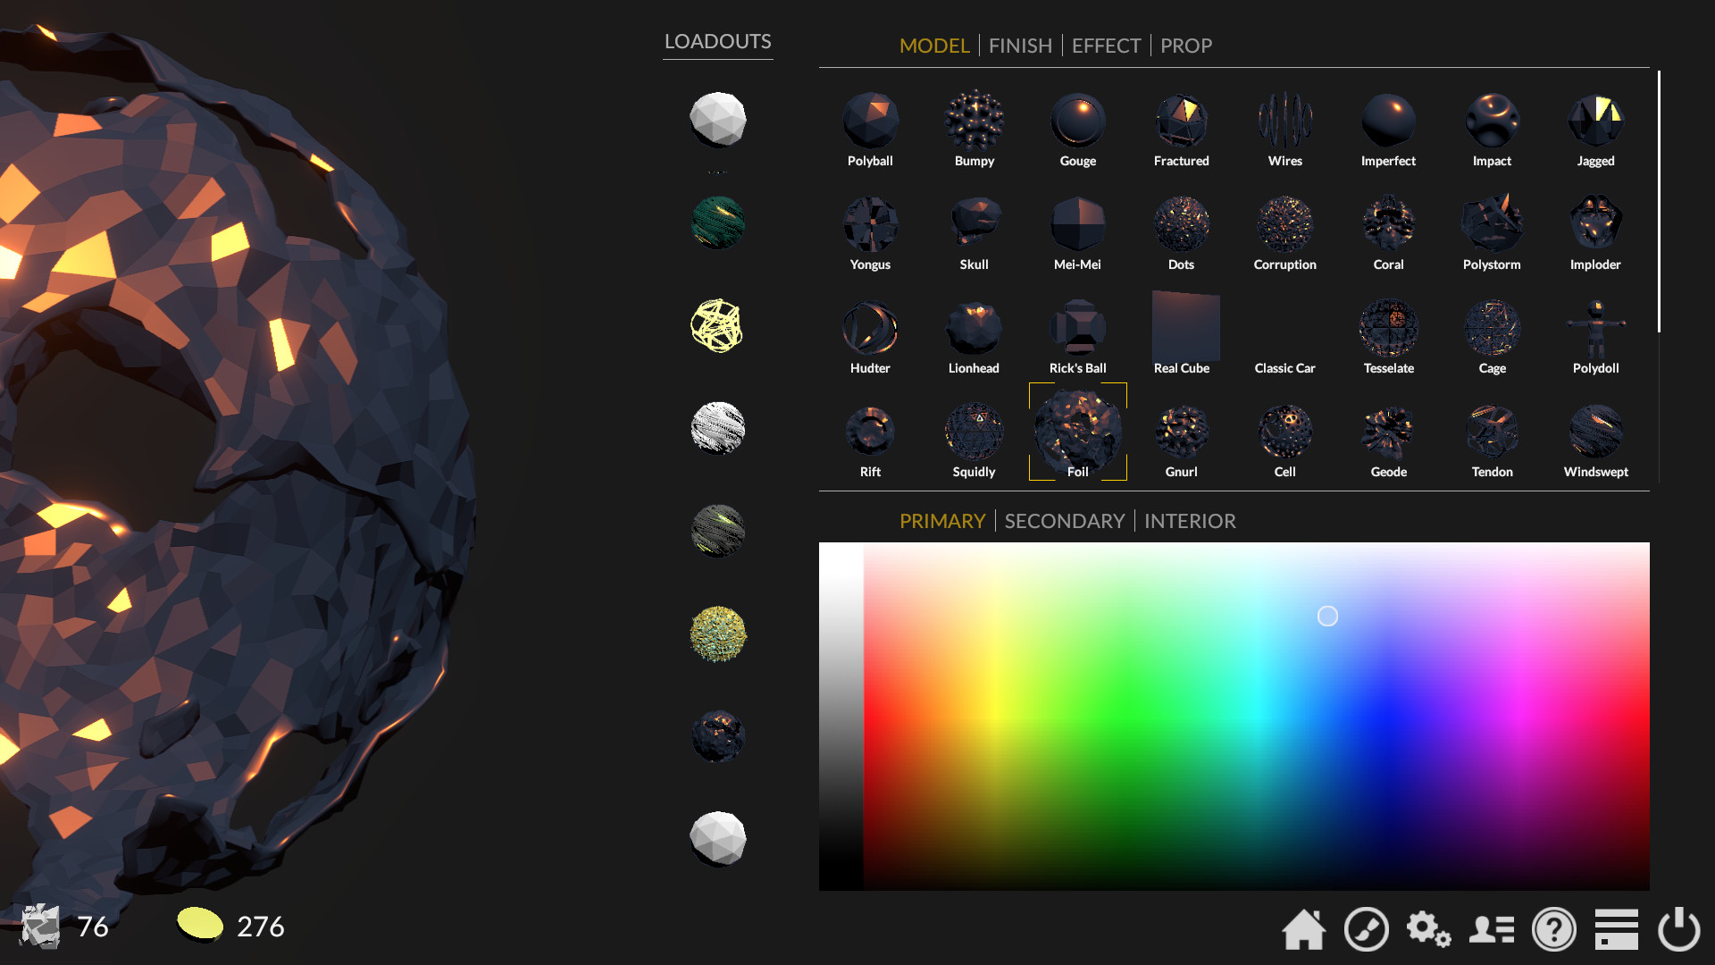Viewport: 1715px width, 965px height.
Task: Switch to the FINISH tab
Action: point(1020,46)
